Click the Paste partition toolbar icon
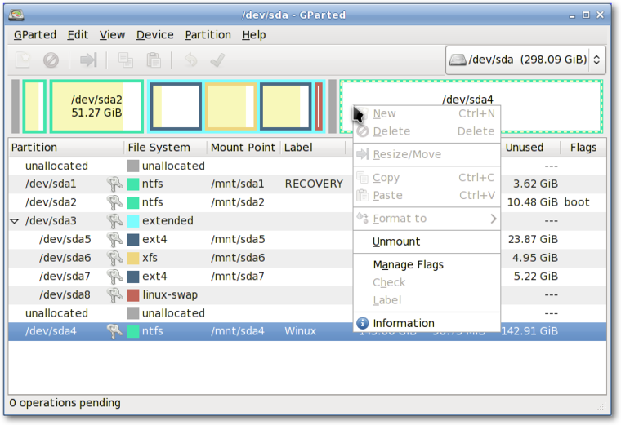Viewport: 621px width, 425px height. pyautogui.click(x=154, y=60)
